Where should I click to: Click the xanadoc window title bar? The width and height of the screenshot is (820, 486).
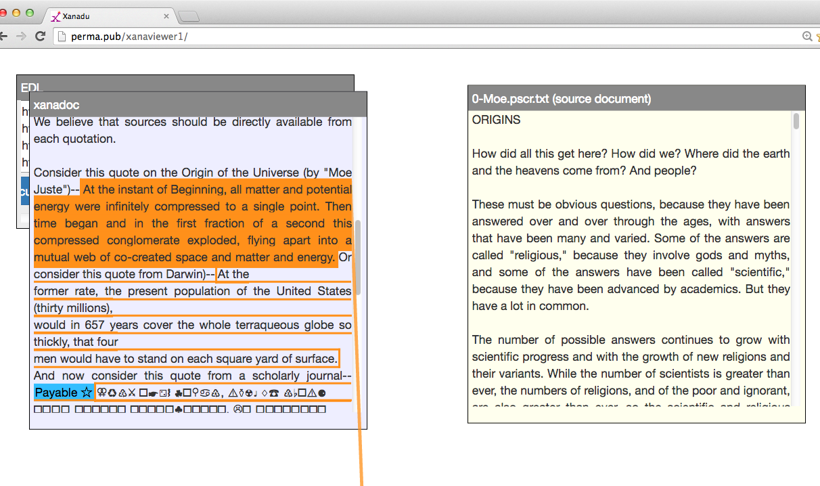pos(198,105)
